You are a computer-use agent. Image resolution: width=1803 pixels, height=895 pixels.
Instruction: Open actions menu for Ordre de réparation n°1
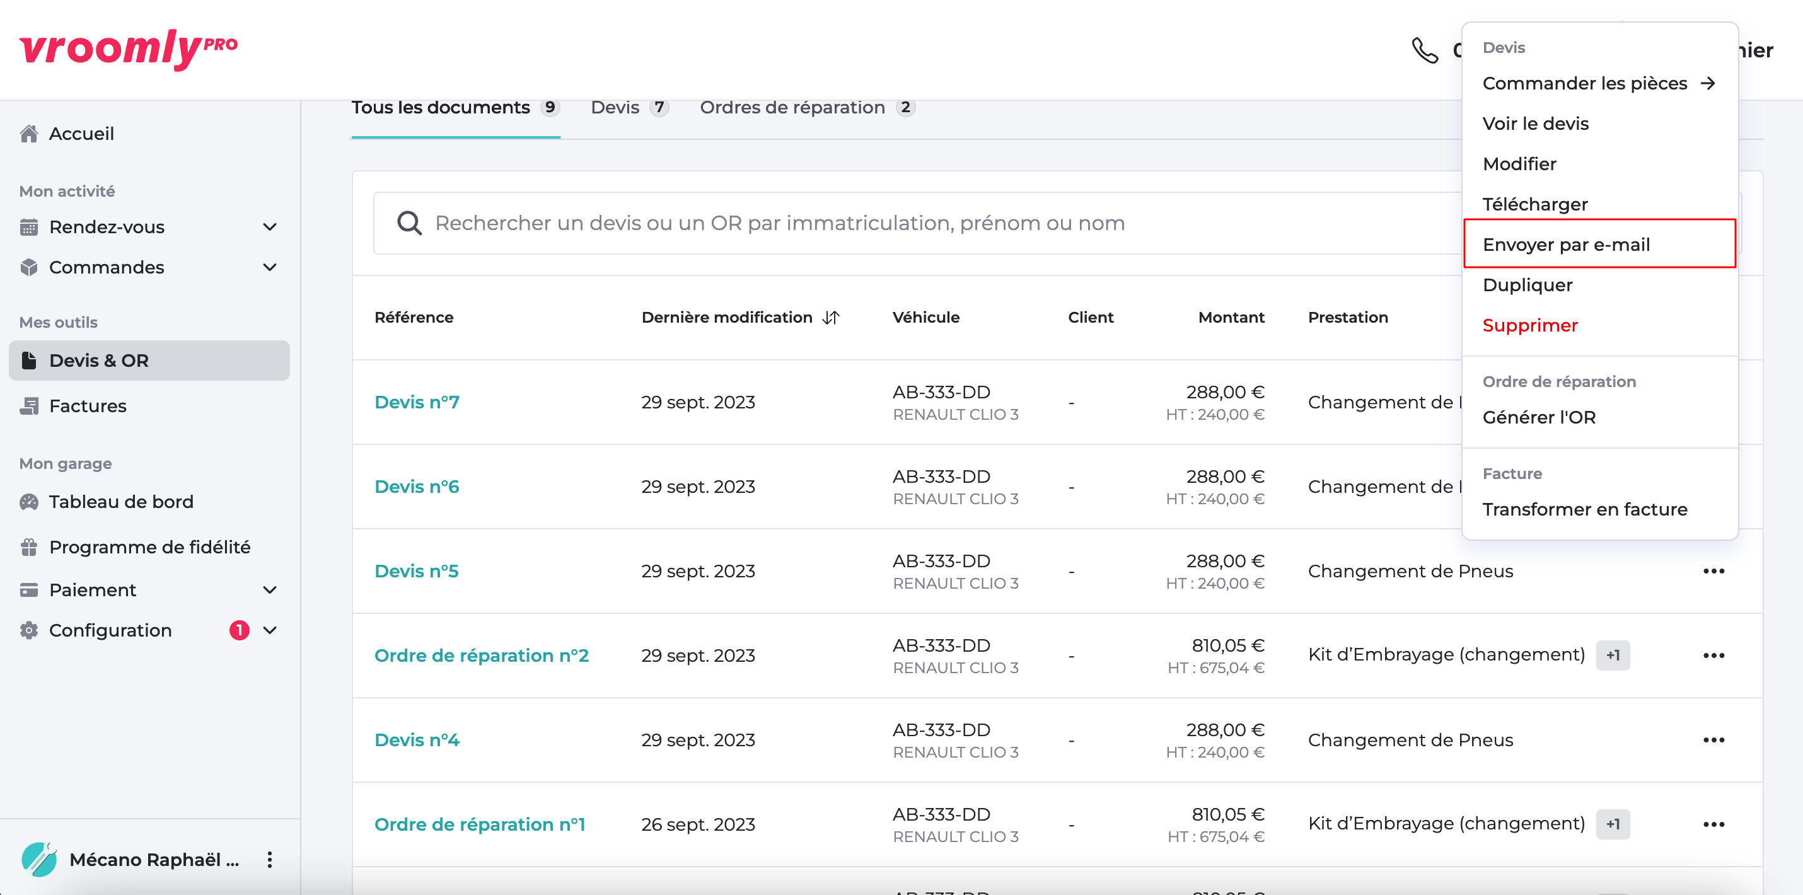tap(1714, 824)
